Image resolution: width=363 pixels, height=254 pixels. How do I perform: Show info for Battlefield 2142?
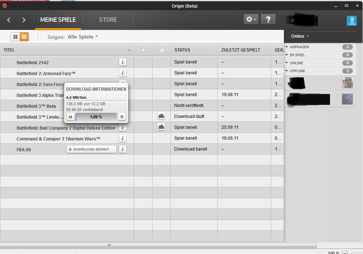[x=123, y=62]
